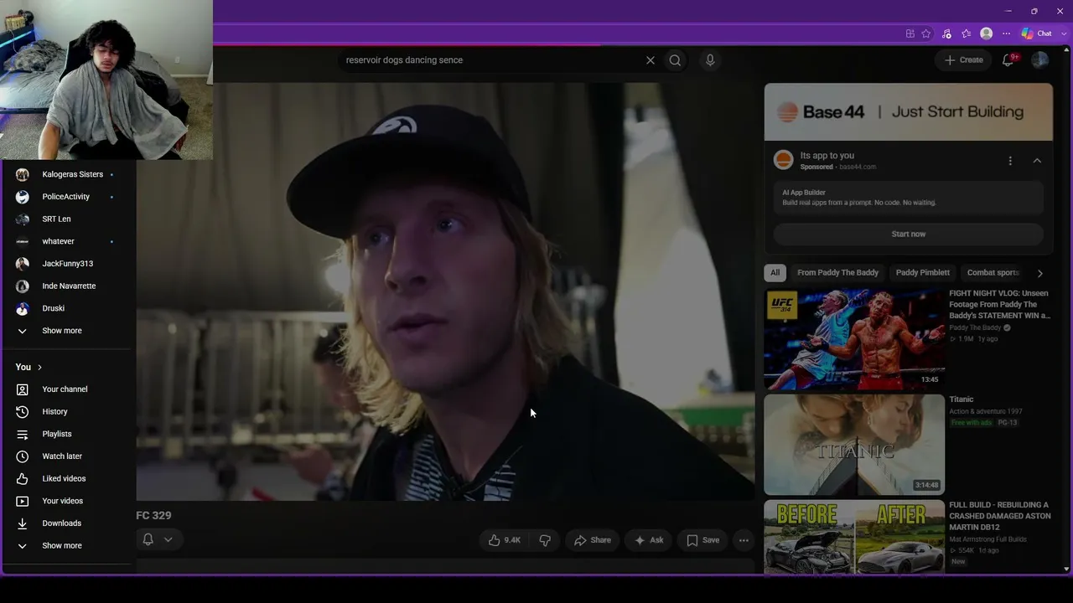Screen dimensions: 1073x603
Task: Collapse the Base44 sponsored card
Action: point(1037,161)
